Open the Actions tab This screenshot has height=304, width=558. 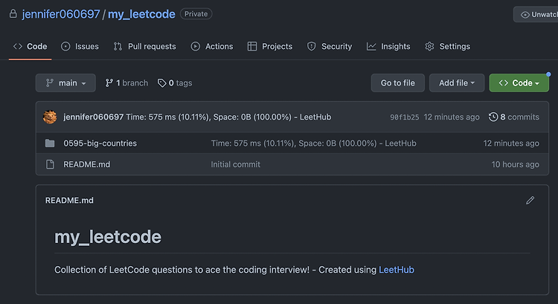212,47
